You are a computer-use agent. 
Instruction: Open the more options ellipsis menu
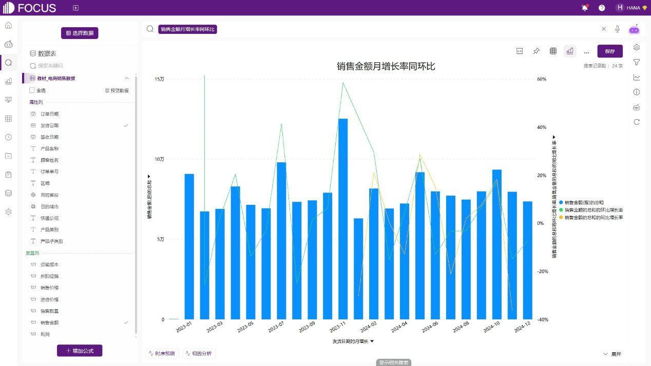click(586, 52)
